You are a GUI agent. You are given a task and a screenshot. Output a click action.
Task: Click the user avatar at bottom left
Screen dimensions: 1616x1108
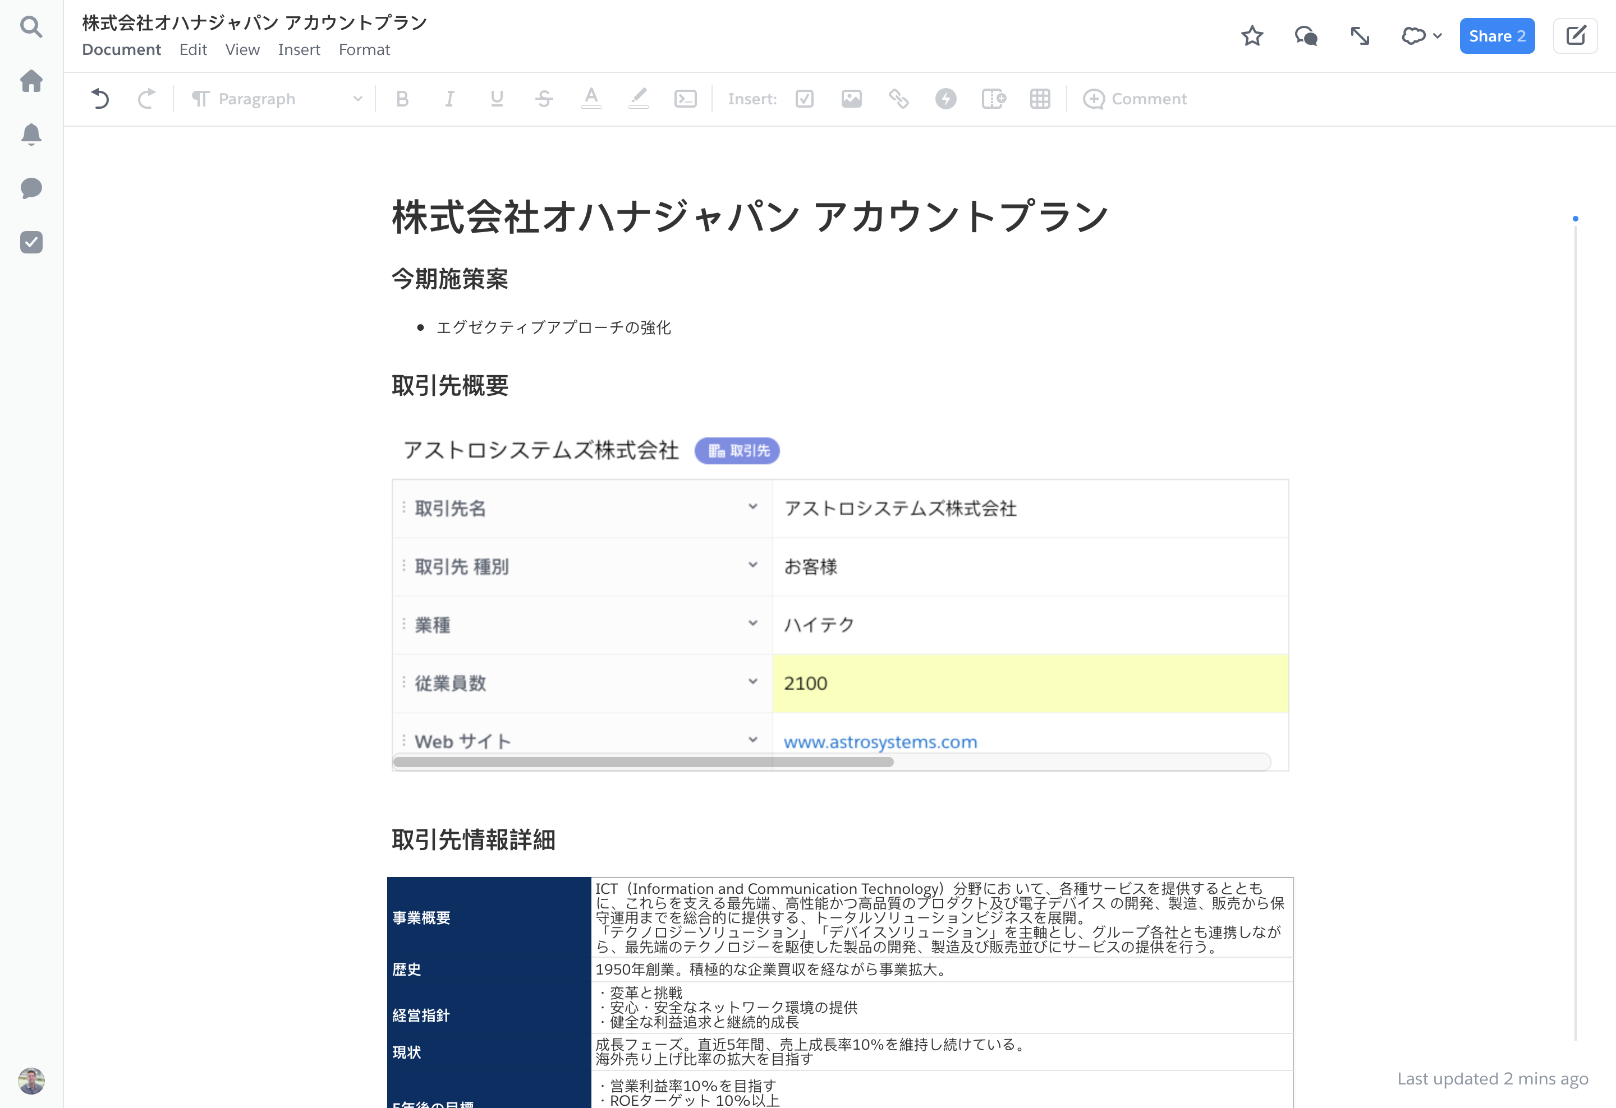(x=31, y=1081)
